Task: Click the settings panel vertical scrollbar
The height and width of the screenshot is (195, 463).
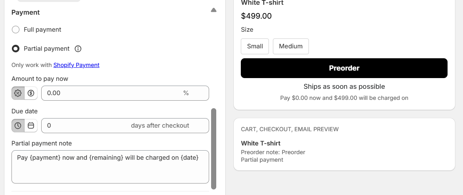Action: pyautogui.click(x=214, y=149)
